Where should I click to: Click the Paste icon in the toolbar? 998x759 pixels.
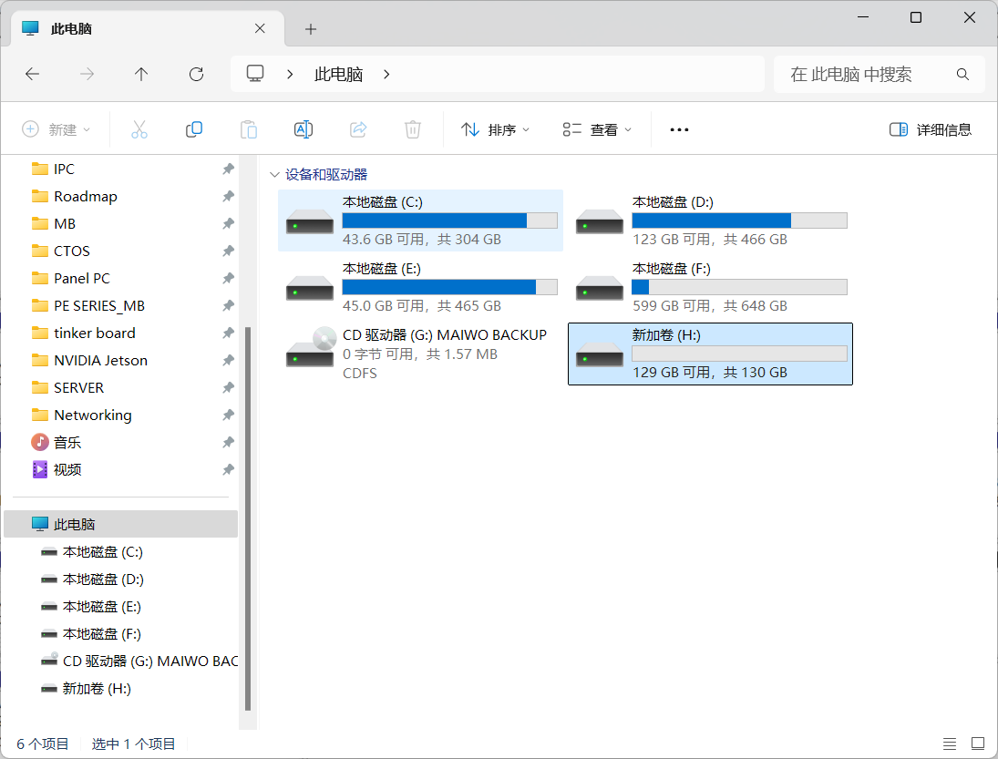pos(248,129)
